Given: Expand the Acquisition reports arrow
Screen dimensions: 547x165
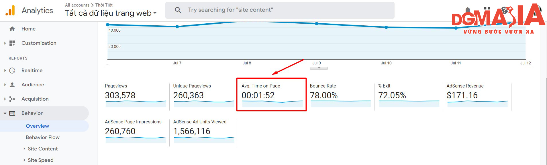Looking at the screenshot, I should [x=5, y=99].
